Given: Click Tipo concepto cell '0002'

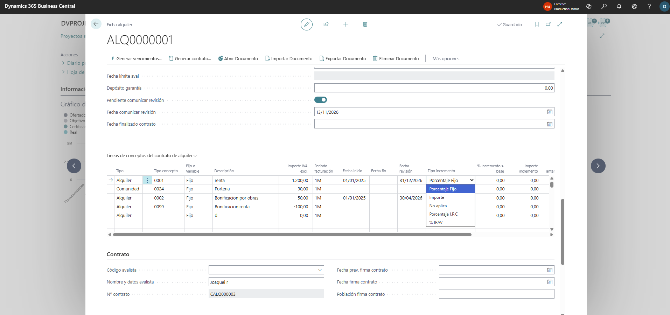Looking at the screenshot, I should [x=168, y=198].
